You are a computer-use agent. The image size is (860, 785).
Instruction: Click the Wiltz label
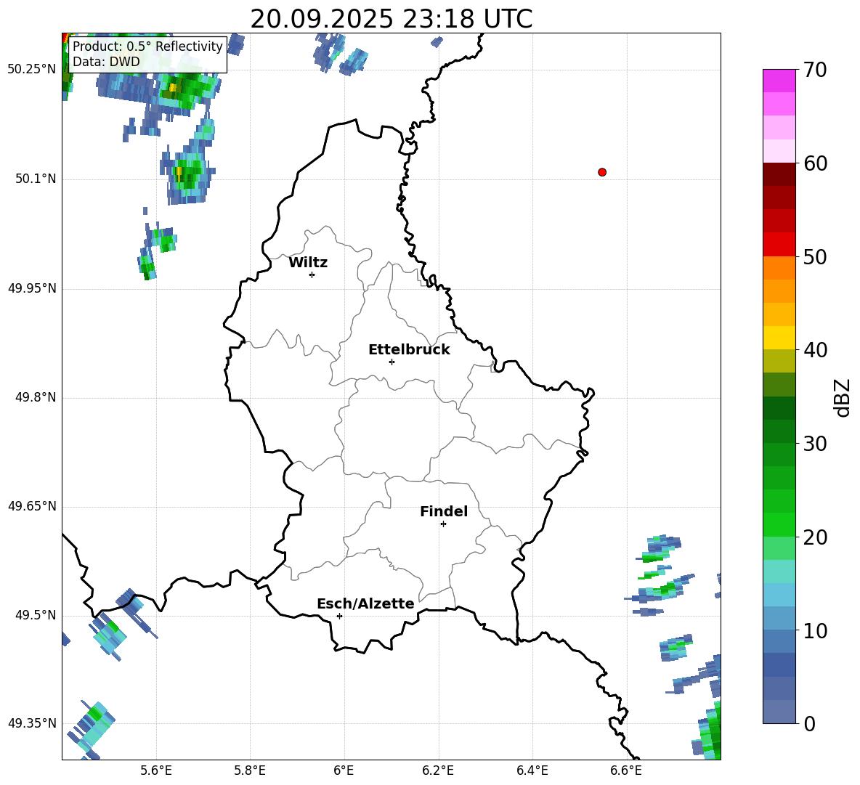(308, 263)
